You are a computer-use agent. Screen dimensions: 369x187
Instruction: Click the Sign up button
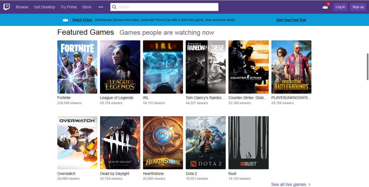(358, 7)
